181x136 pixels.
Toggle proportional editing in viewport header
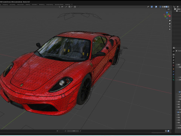(75, 7)
